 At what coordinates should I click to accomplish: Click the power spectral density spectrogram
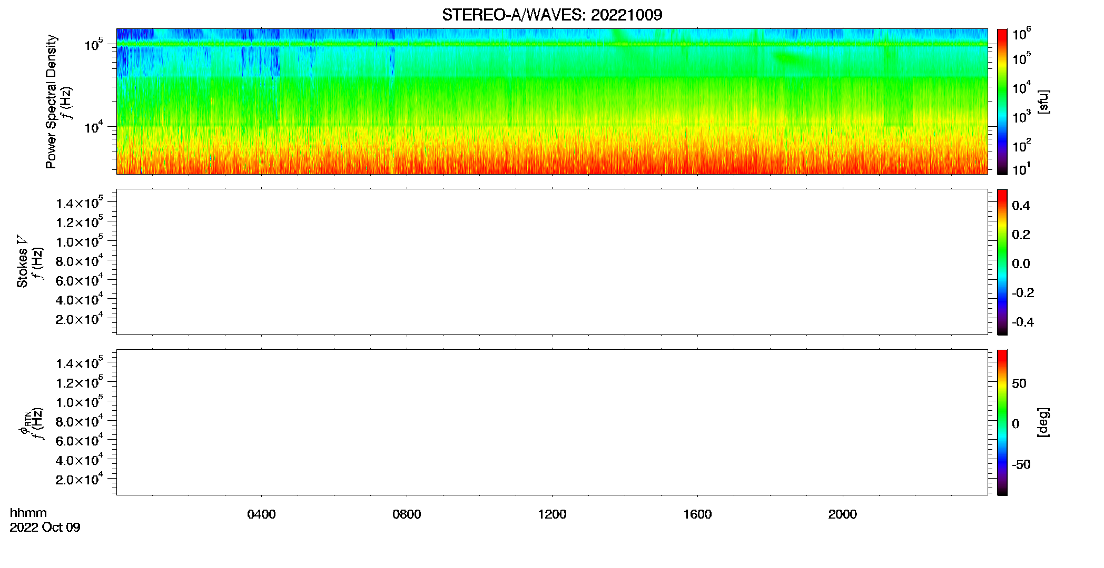point(552,102)
